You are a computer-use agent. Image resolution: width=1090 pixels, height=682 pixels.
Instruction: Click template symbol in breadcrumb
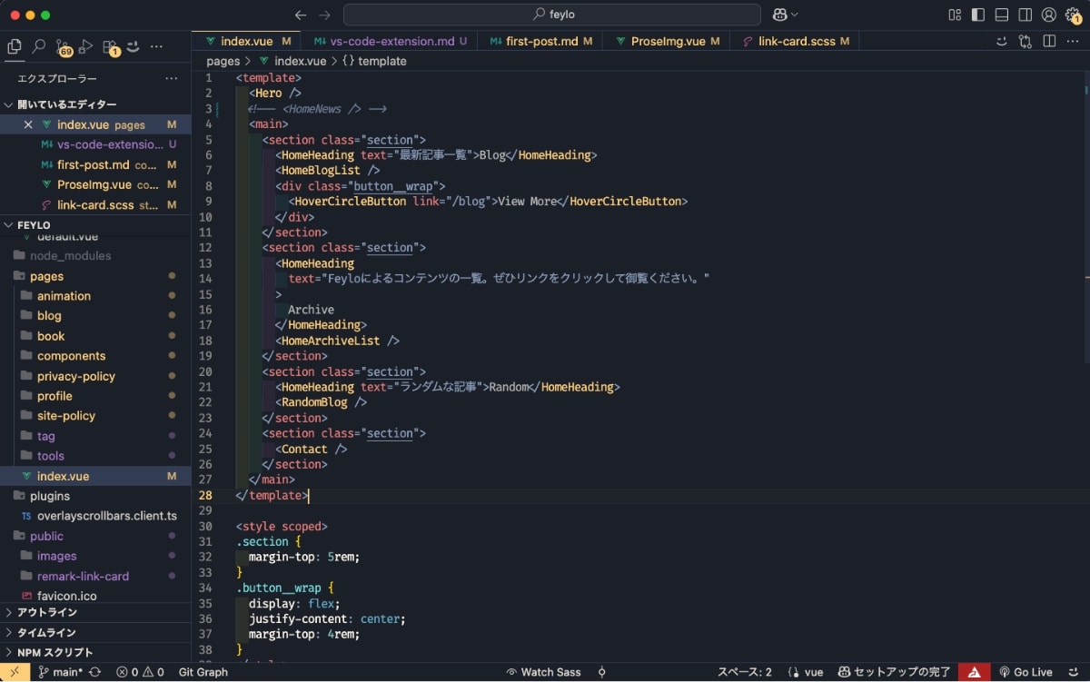(374, 61)
